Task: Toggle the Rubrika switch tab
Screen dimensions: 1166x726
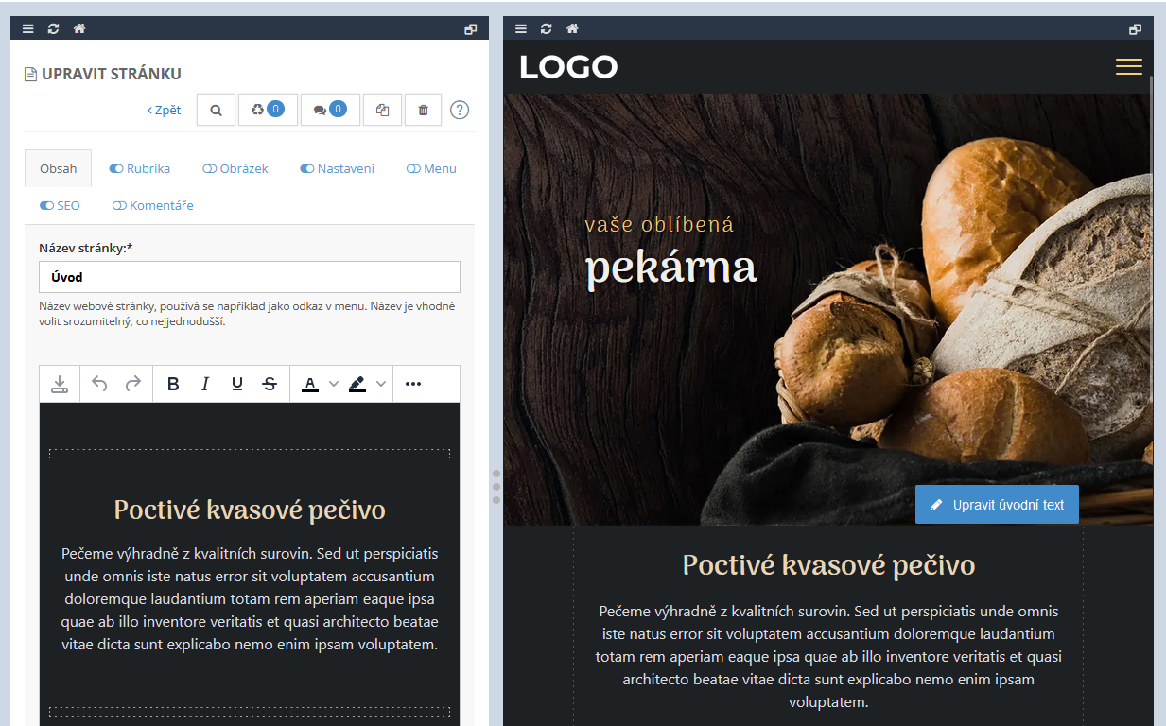Action: pos(140,168)
